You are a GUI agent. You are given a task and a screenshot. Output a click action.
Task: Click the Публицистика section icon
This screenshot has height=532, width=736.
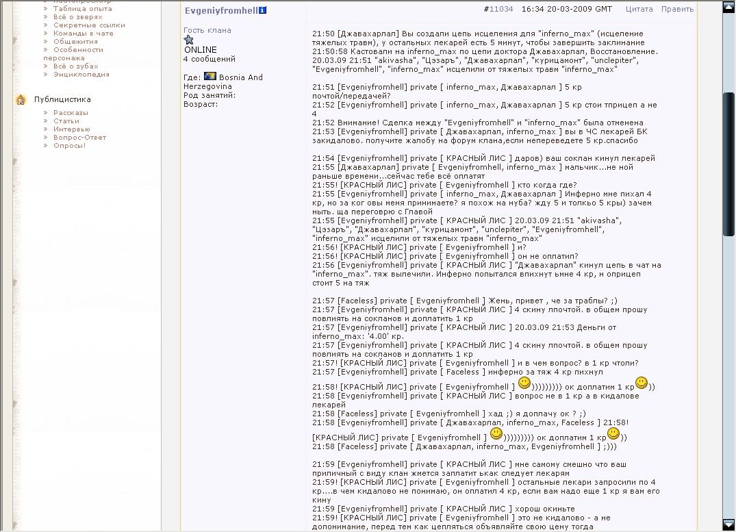pos(21,99)
